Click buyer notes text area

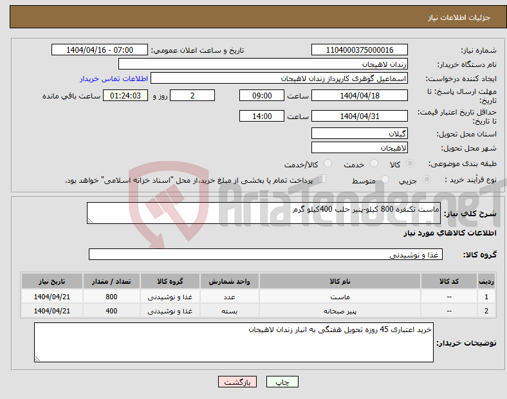point(234,342)
